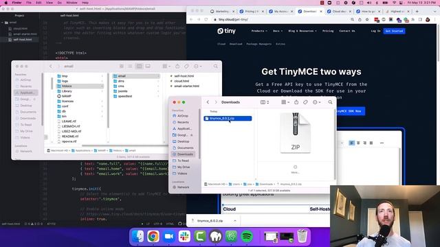Open Spotify from the Dock

[x=247, y=237]
